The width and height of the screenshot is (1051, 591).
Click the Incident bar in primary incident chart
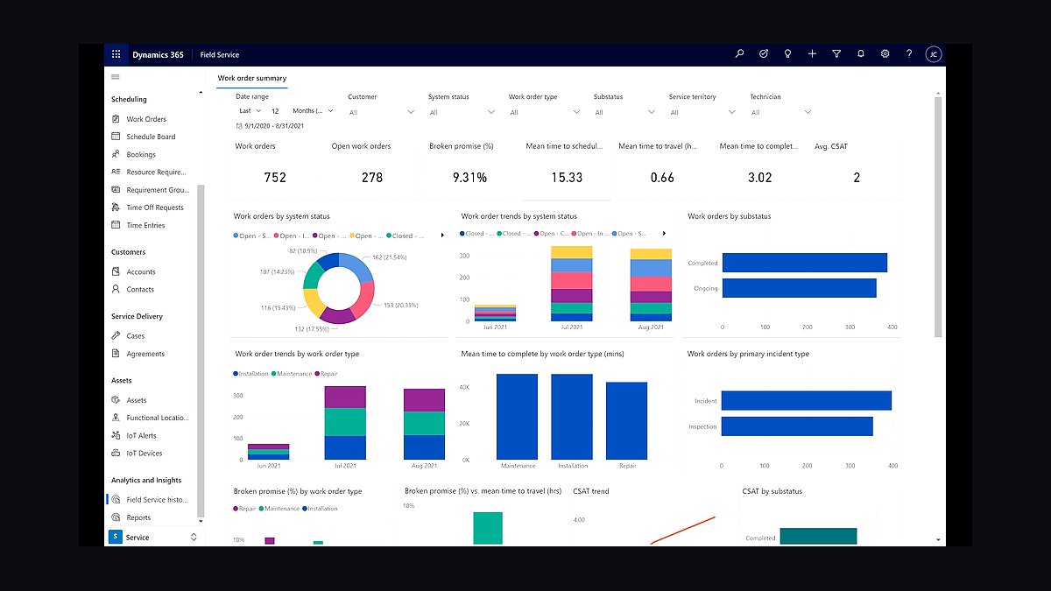pyautogui.click(x=807, y=400)
